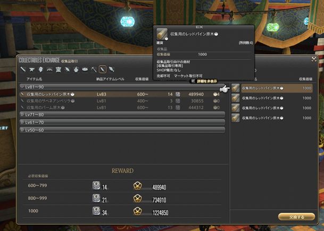The height and width of the screenshot is (231, 324).
Task: Click the アイテム名 column header
Action: coord(34,79)
